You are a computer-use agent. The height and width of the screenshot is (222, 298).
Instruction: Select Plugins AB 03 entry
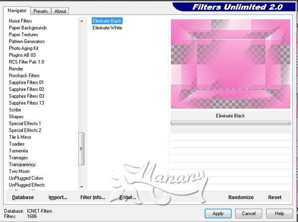tap(22, 55)
